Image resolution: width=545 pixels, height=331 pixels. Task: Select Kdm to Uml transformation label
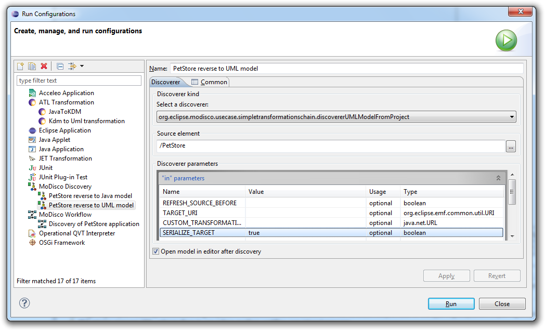[x=86, y=121]
